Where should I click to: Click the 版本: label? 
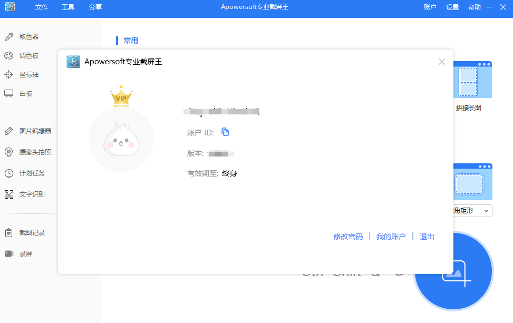click(x=195, y=153)
